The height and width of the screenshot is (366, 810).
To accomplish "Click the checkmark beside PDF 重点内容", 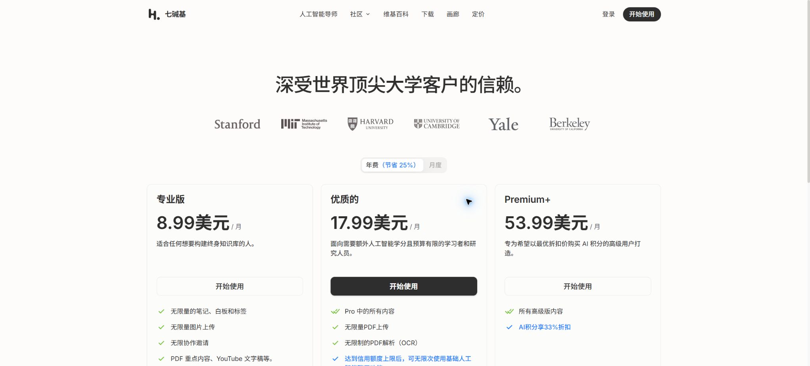I will pyautogui.click(x=161, y=359).
